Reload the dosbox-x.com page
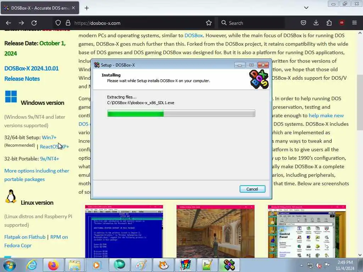Viewport: 363px width, 272px height. pyautogui.click(x=34, y=23)
